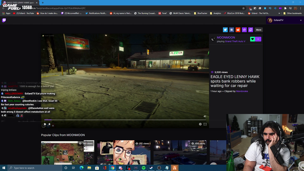The width and height of the screenshot is (304, 171).
Task: Open the 540 views popular clip thumbnail
Action: pyautogui.click(x=67, y=152)
